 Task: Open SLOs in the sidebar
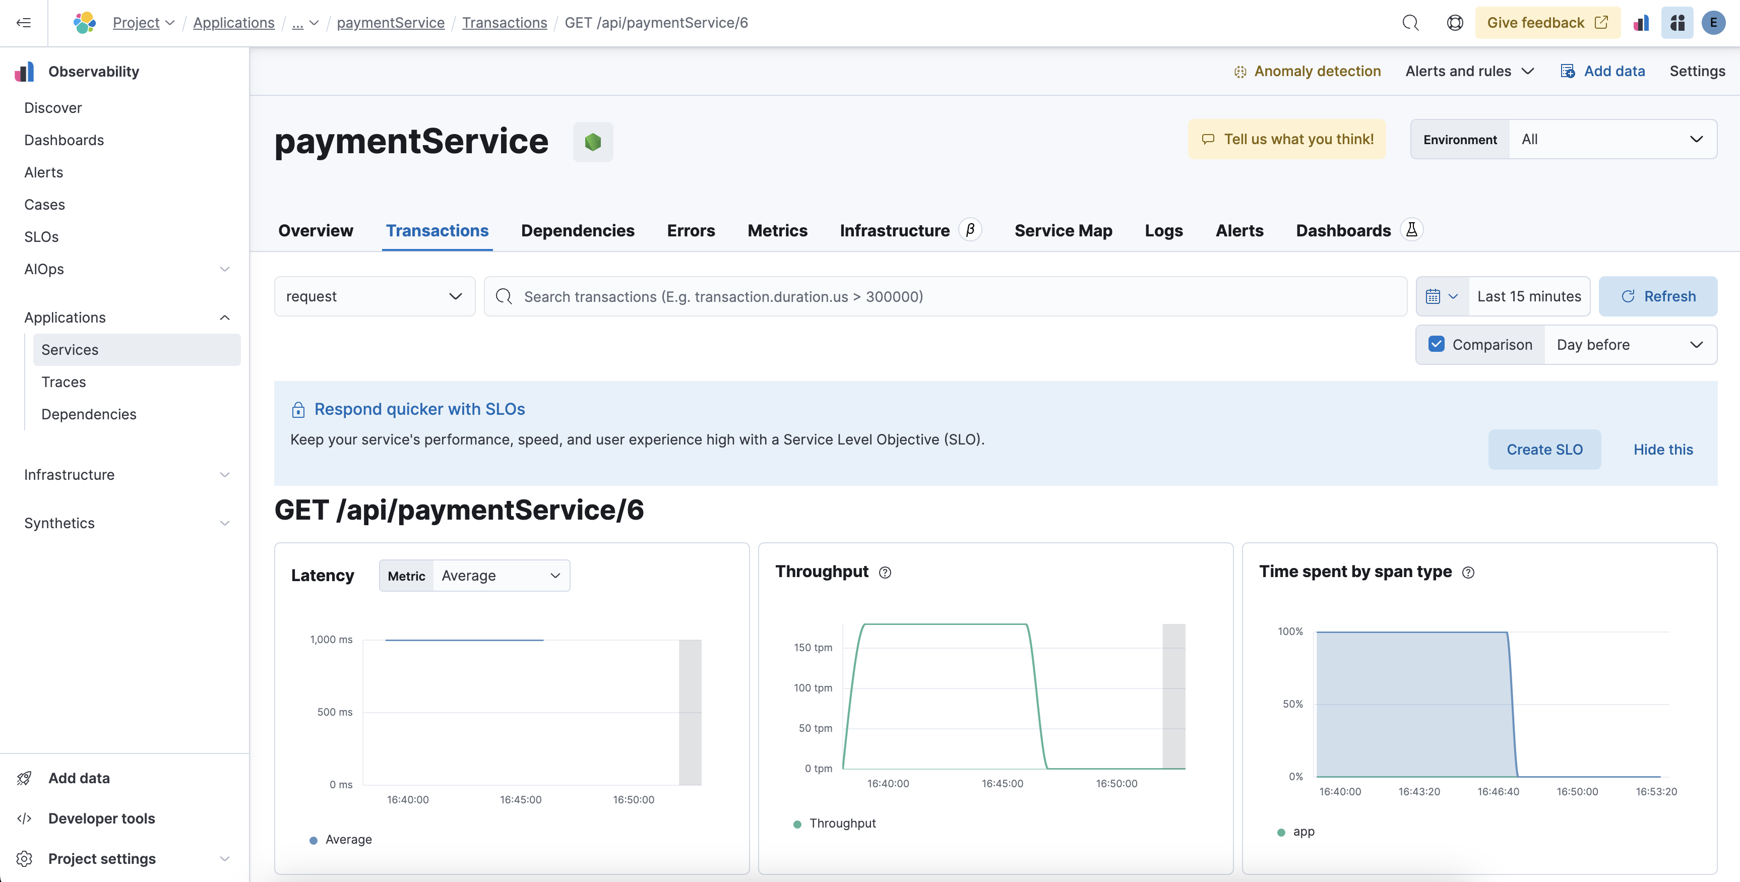coord(41,237)
